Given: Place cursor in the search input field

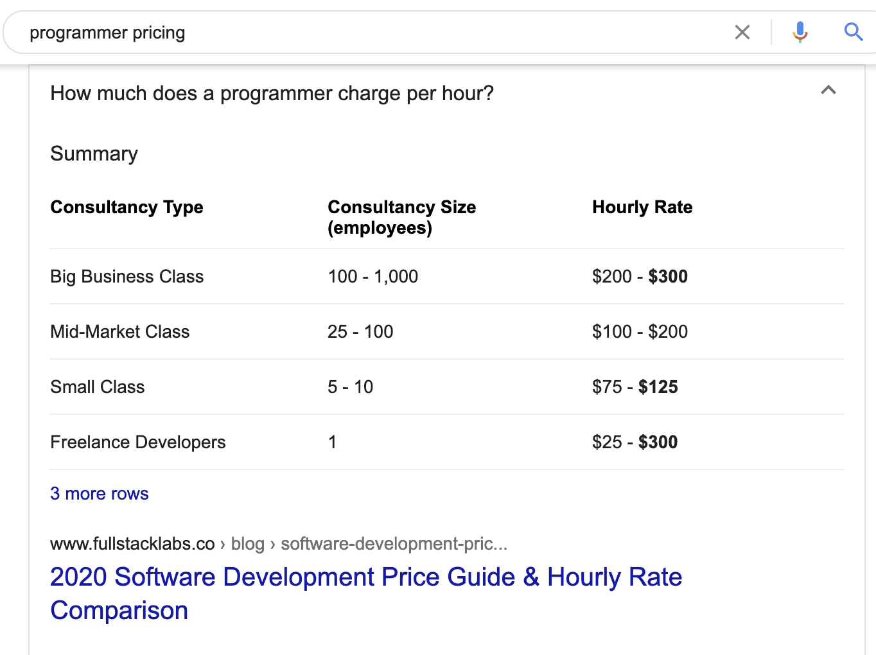Looking at the screenshot, I should pyautogui.click(x=385, y=32).
